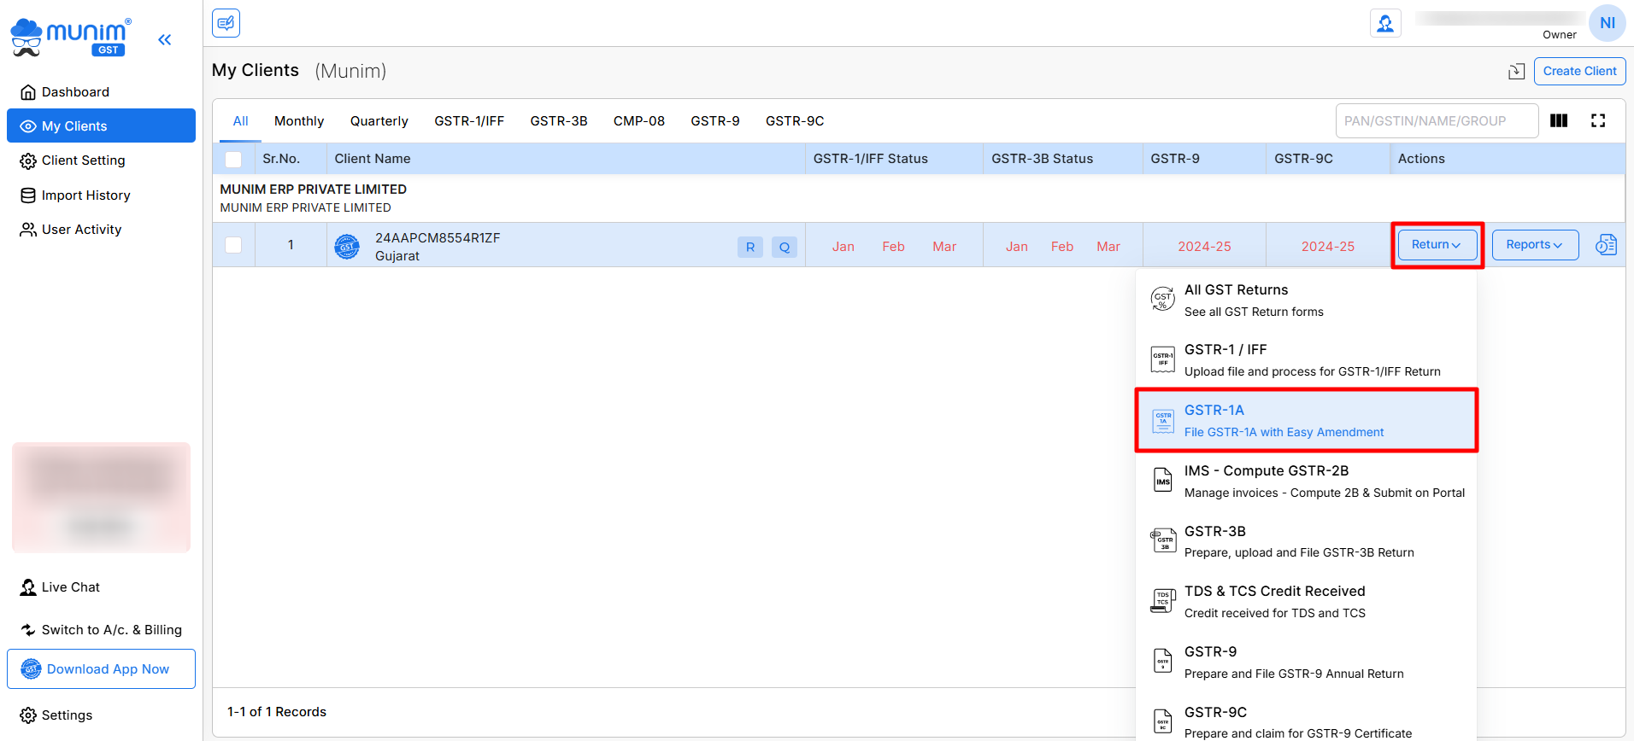Open the column chooser icon
This screenshot has width=1634, height=741.
point(1559,121)
